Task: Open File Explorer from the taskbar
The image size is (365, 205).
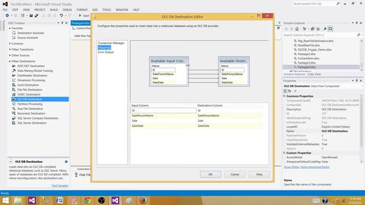Action: point(18,200)
